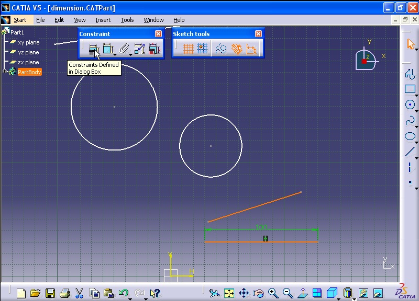Select the Rectangle tool
The height and width of the screenshot is (301, 419).
click(410, 89)
